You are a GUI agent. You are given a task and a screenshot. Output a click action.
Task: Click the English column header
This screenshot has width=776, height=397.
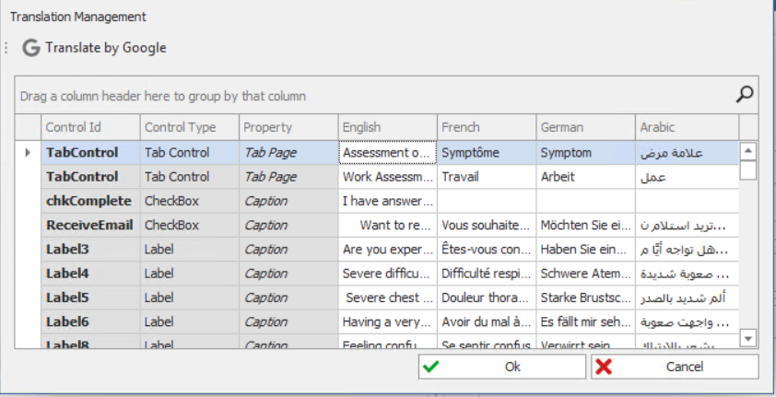point(387,127)
